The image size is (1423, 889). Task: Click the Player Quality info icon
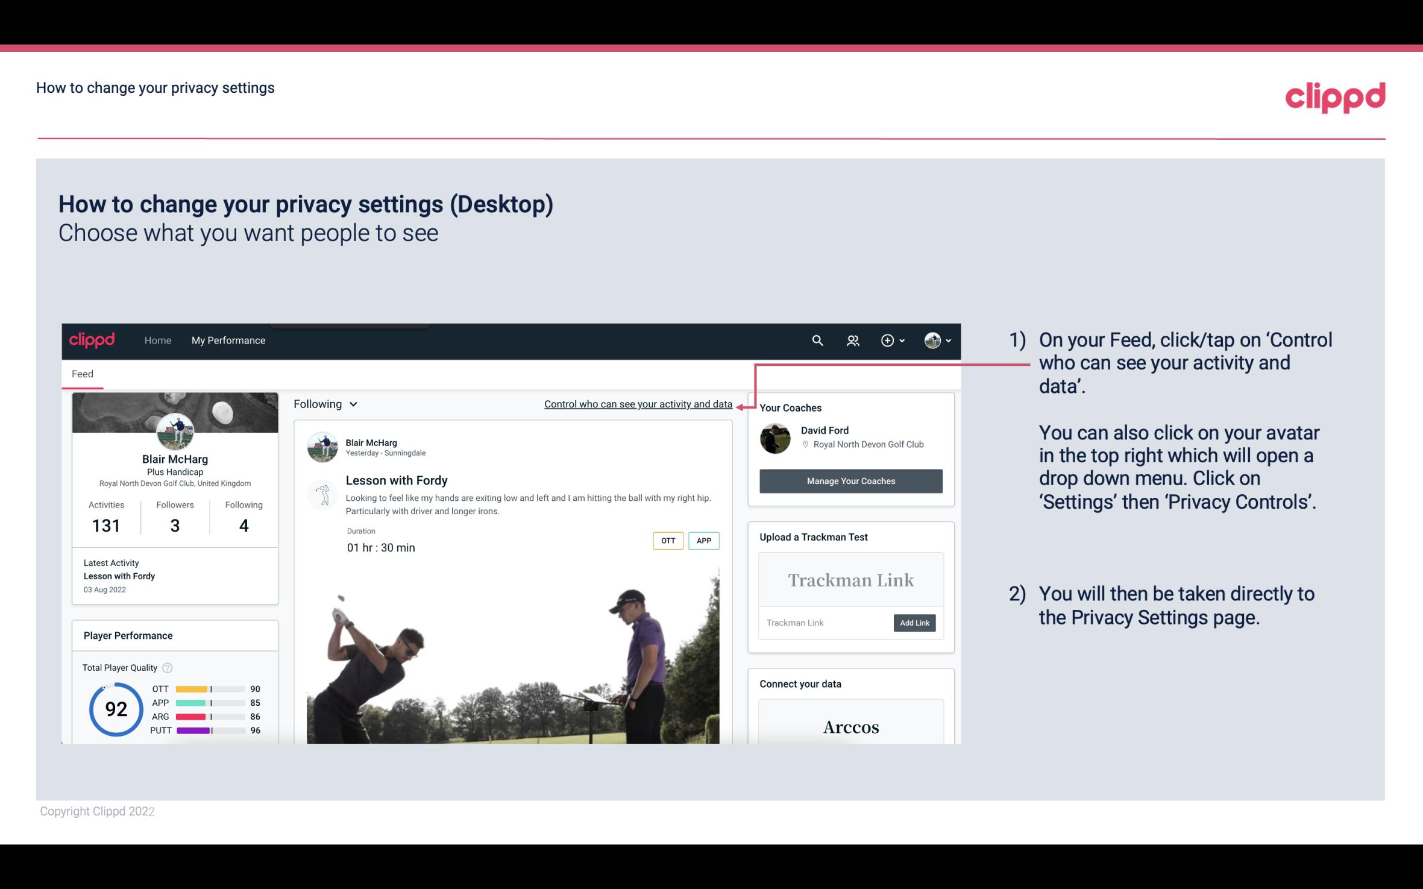pyautogui.click(x=167, y=667)
